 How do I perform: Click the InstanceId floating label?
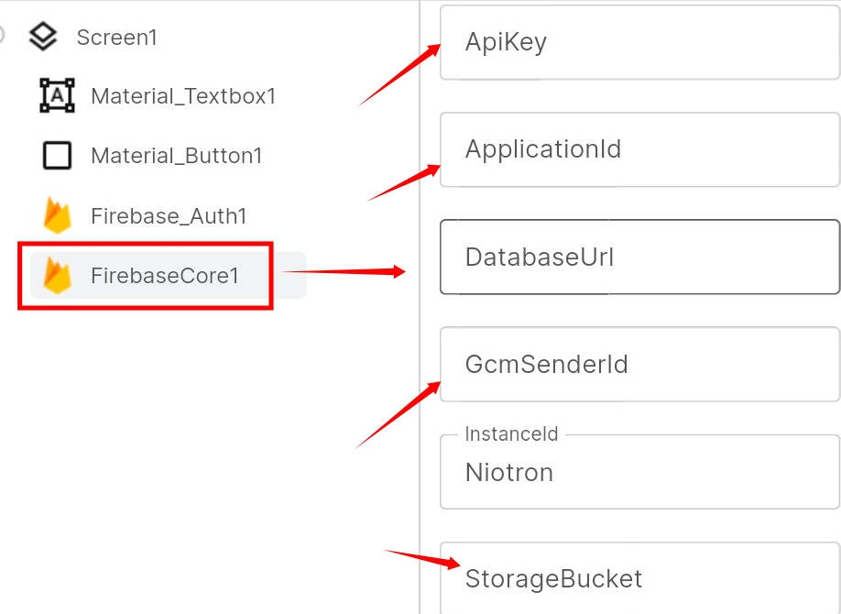(x=511, y=433)
